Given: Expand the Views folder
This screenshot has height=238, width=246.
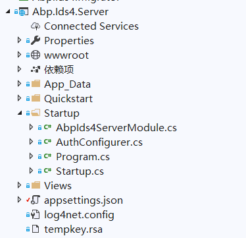Looking at the screenshot, I should [x=19, y=185].
